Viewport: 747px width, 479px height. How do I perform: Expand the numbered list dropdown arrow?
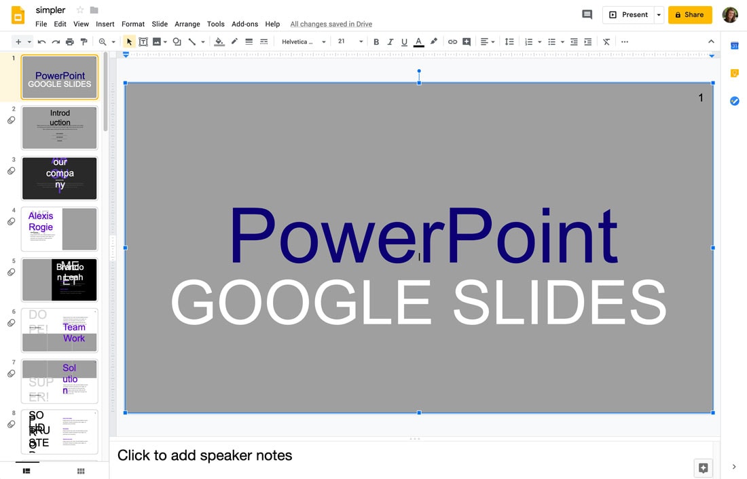click(x=539, y=42)
